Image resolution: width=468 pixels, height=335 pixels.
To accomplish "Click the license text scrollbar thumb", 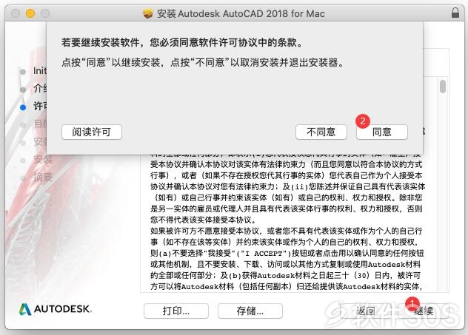I will [x=443, y=87].
